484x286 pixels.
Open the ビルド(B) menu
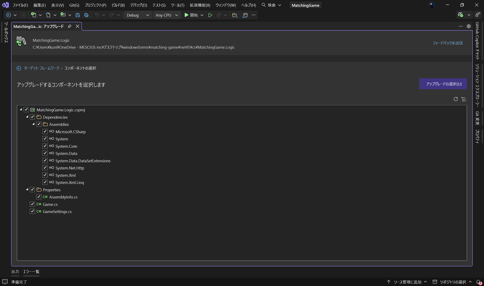coord(118,5)
